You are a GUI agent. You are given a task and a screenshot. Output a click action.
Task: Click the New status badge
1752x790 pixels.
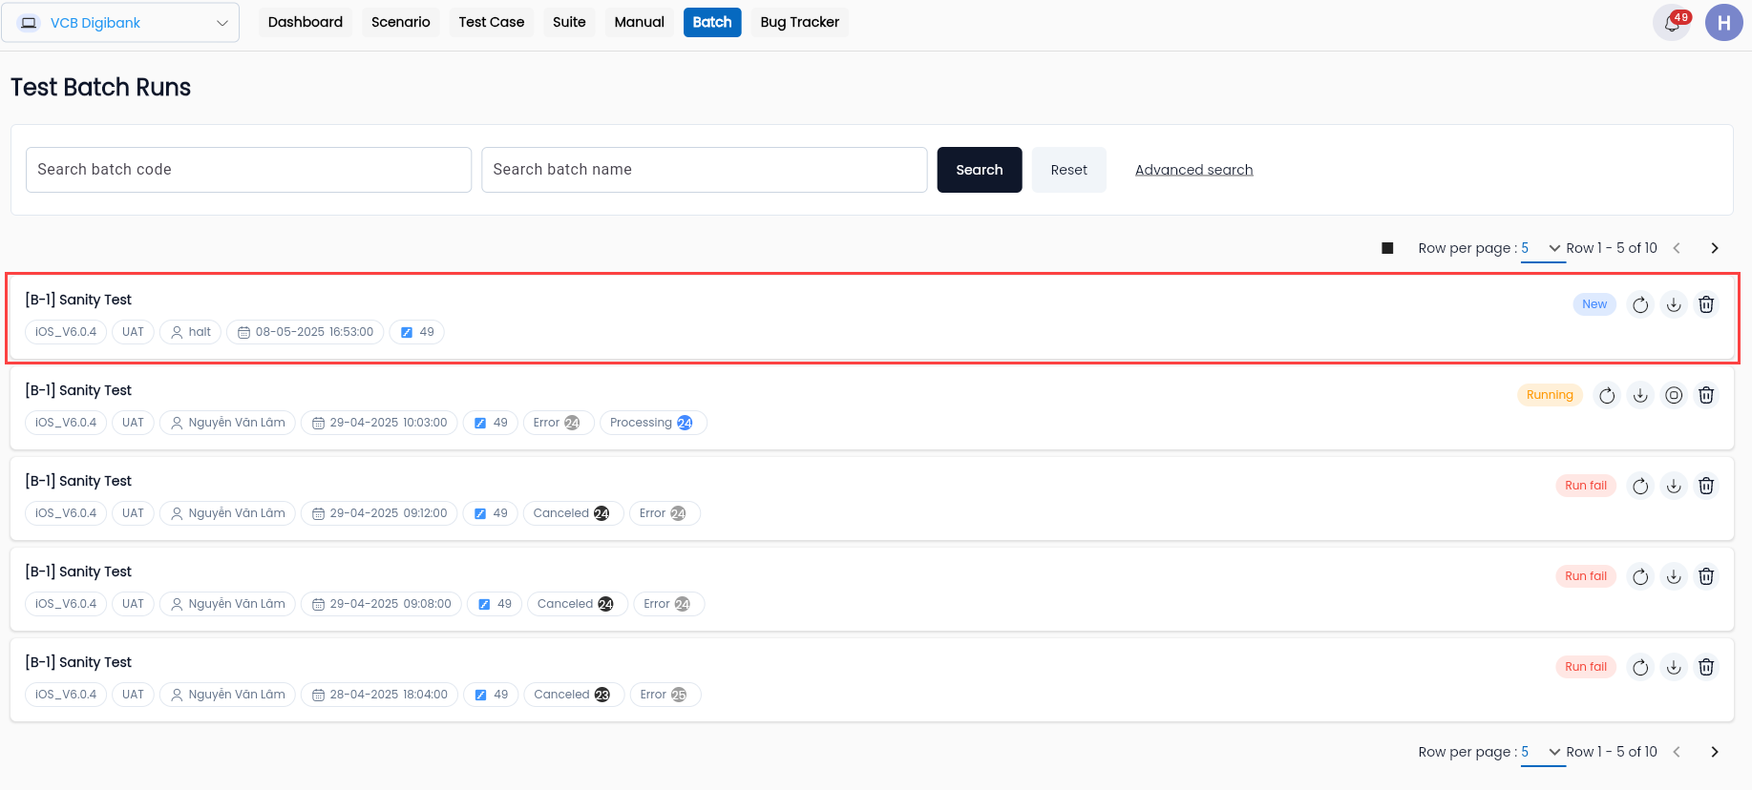pos(1594,304)
